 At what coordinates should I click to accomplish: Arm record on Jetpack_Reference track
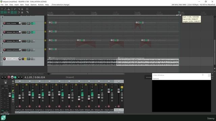pos(4,50)
